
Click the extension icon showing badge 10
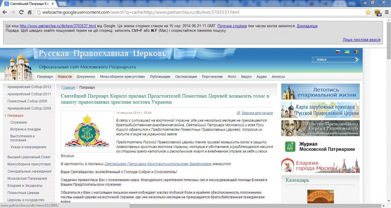point(378,13)
